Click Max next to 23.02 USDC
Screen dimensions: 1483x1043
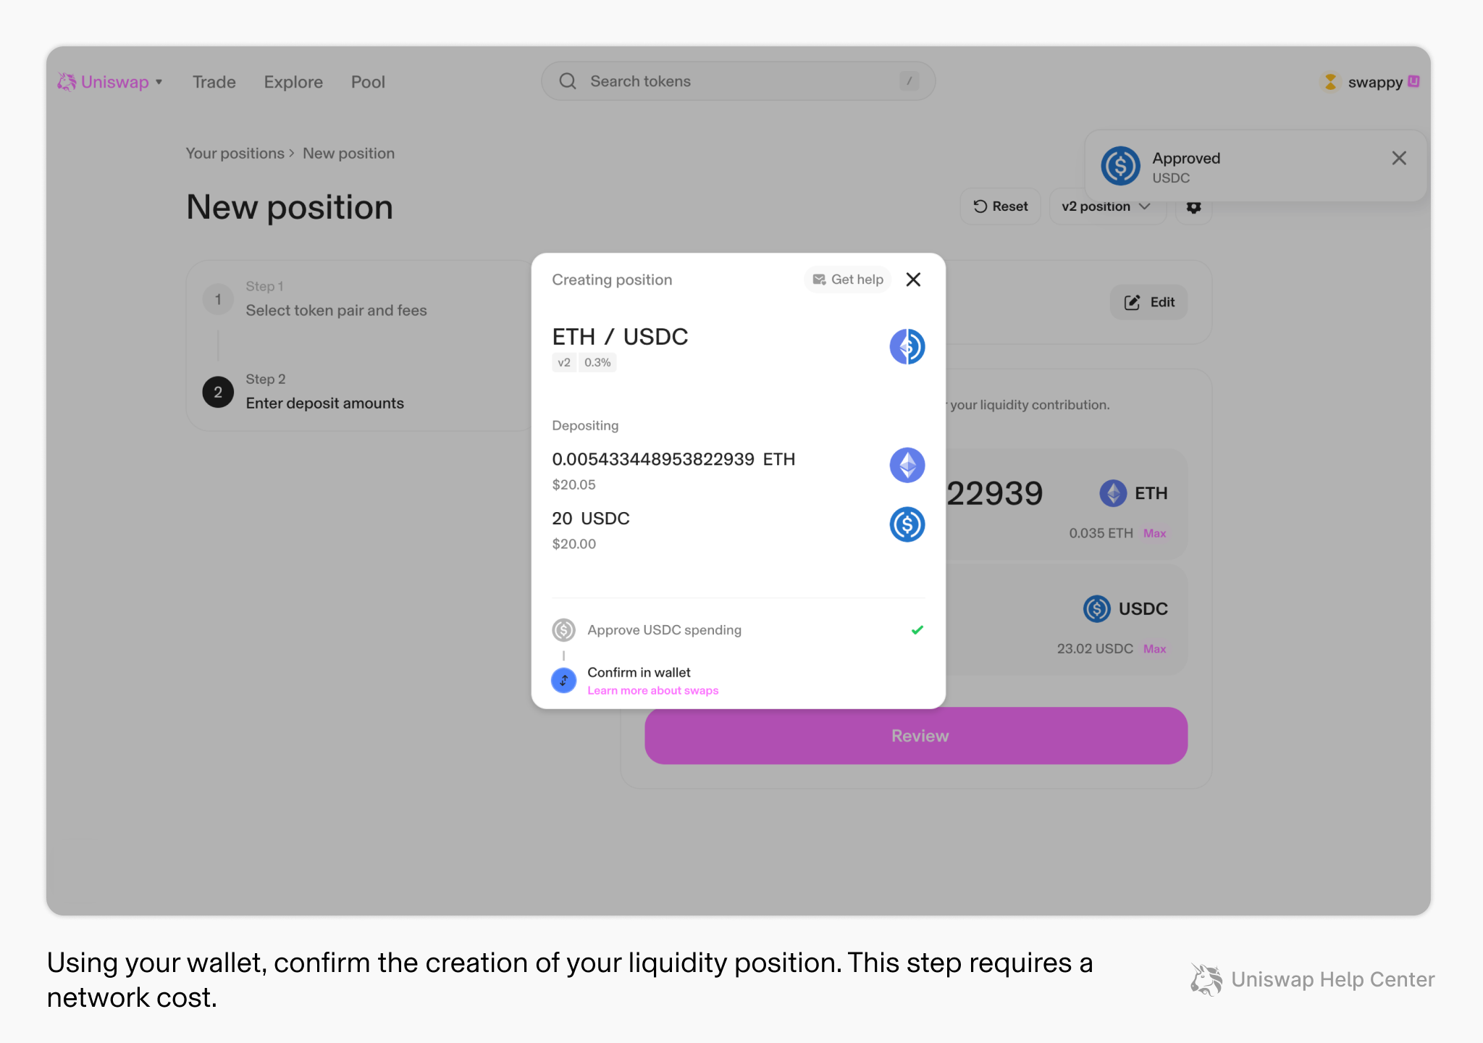tap(1154, 649)
